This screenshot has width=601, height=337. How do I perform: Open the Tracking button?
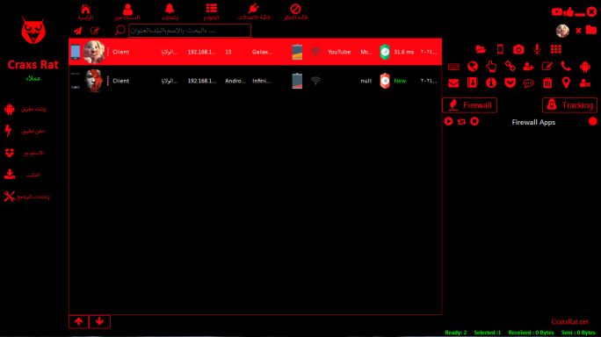(569, 105)
